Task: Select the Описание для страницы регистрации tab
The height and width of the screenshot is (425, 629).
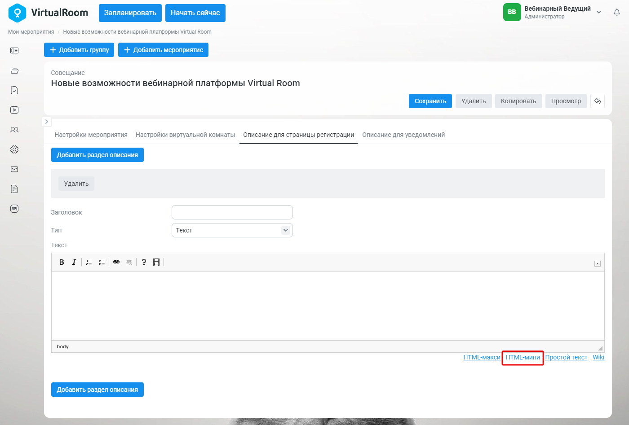Action: [299, 135]
